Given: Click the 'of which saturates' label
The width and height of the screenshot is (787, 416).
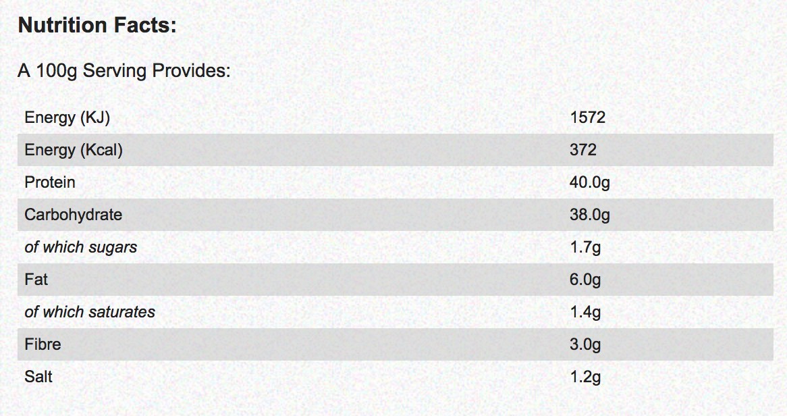Looking at the screenshot, I should click(x=90, y=312).
